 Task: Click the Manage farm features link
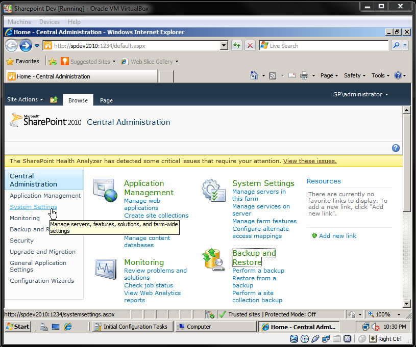coord(264,221)
